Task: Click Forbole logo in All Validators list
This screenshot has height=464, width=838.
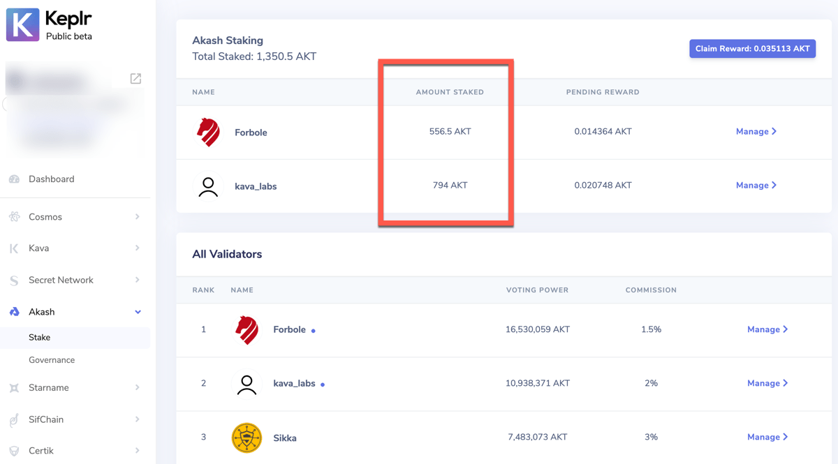Action: point(247,329)
